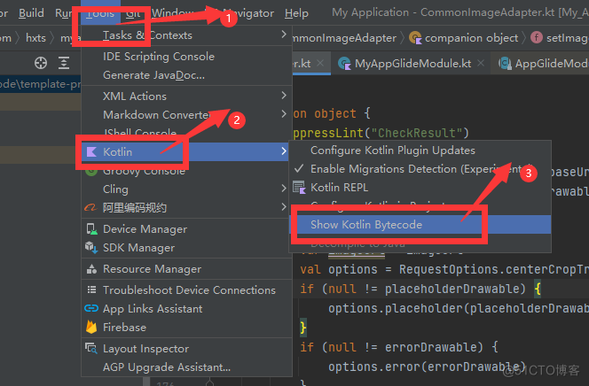Click the SDK Manager icon
Image resolution: width=589 pixels, height=386 pixels.
point(91,247)
